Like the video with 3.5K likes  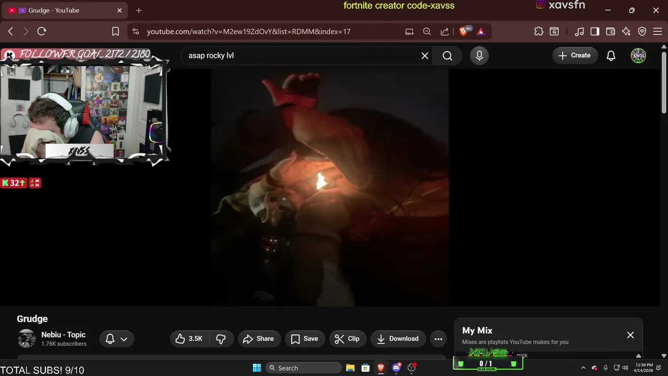pos(189,339)
